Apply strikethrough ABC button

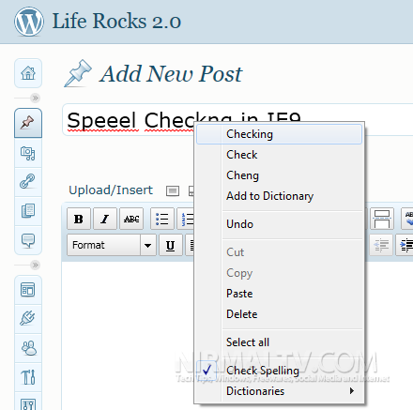pyautogui.click(x=131, y=219)
